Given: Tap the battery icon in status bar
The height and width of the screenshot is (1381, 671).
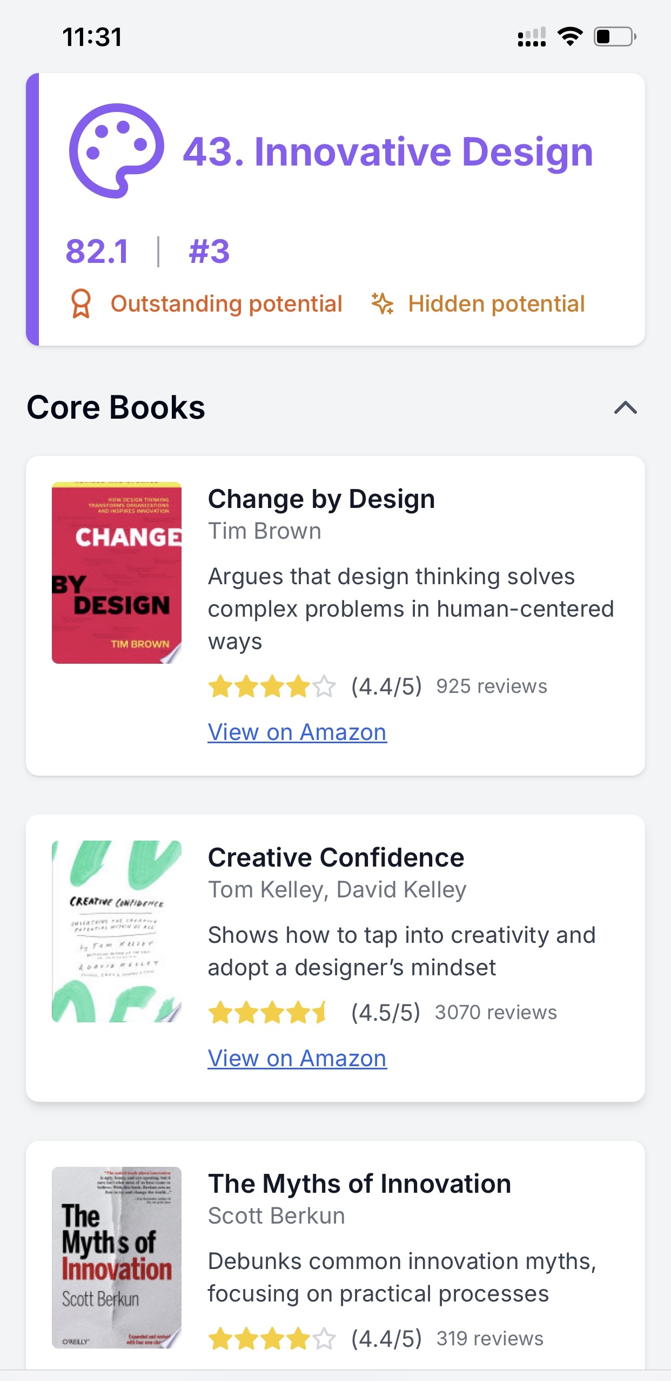Looking at the screenshot, I should point(615,37).
